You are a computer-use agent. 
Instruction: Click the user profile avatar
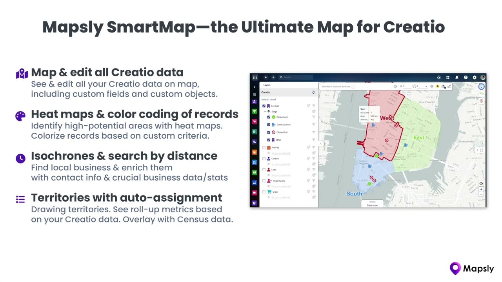pos(483,77)
